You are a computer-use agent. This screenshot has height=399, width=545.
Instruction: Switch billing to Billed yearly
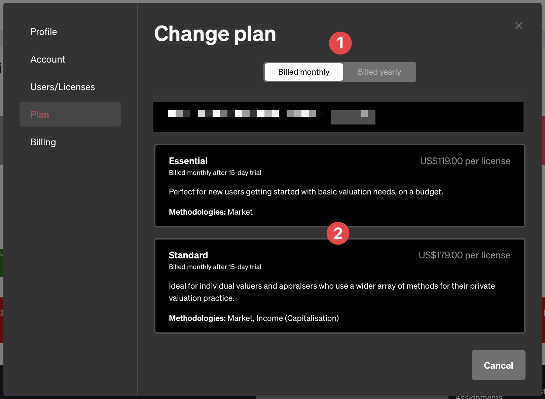pos(379,72)
